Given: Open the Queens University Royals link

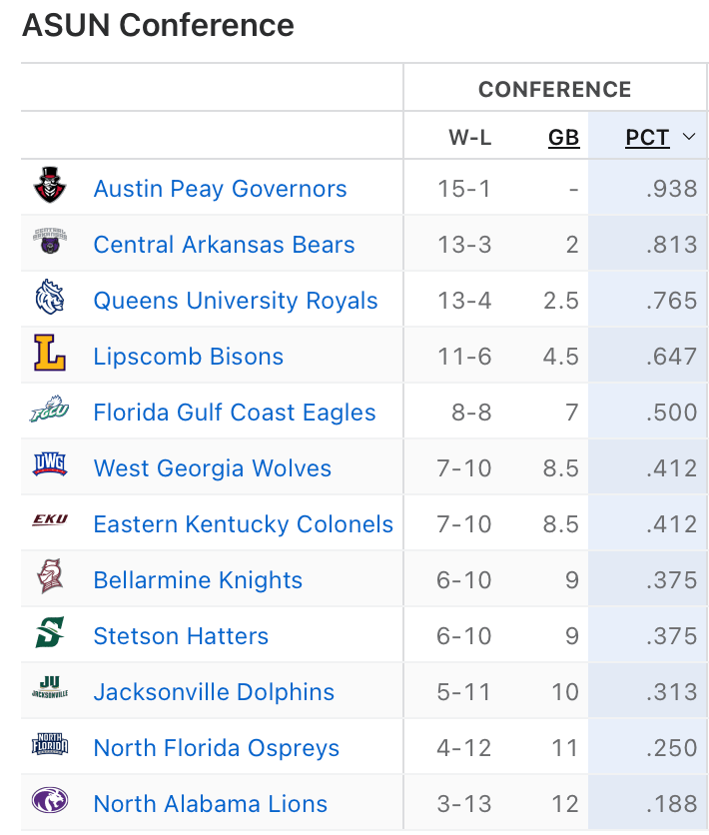Looking at the screenshot, I should tap(236, 301).
